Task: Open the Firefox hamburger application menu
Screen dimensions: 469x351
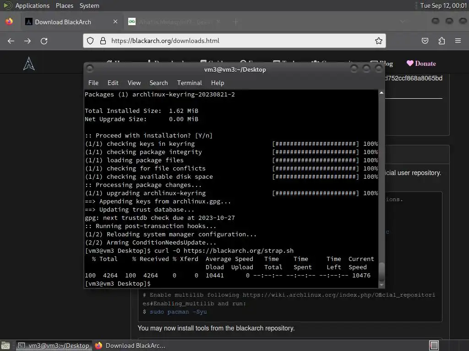Action: tap(458, 41)
